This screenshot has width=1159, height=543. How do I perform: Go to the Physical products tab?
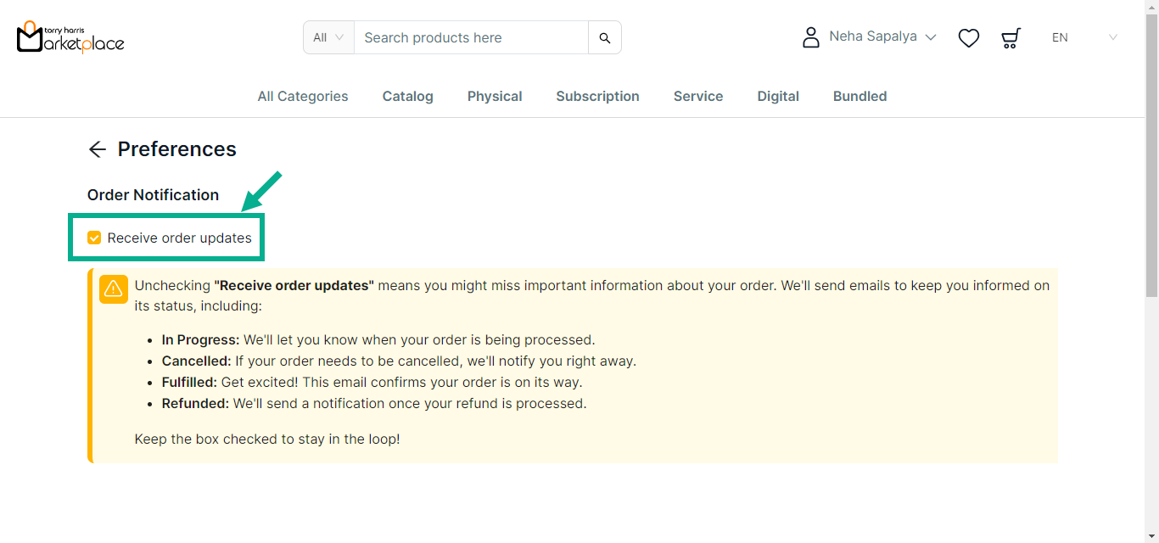495,97
